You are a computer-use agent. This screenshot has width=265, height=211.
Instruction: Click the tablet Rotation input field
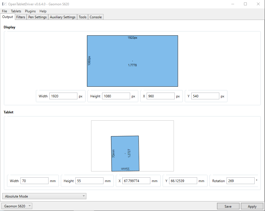click(x=240, y=181)
